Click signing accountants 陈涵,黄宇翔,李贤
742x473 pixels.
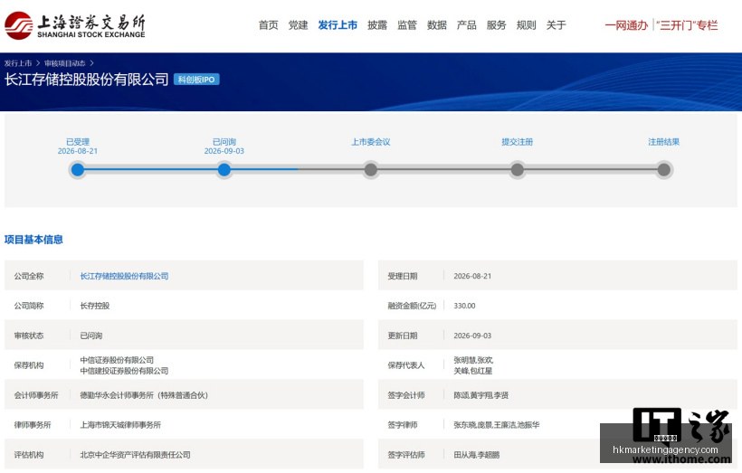(480, 395)
